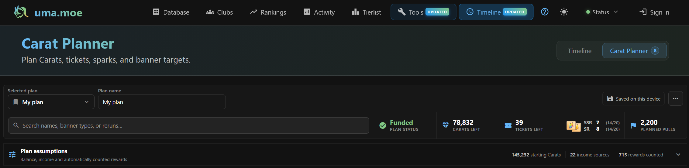This screenshot has width=689, height=168.
Task: Click Saved on this device button
Action: click(x=633, y=99)
